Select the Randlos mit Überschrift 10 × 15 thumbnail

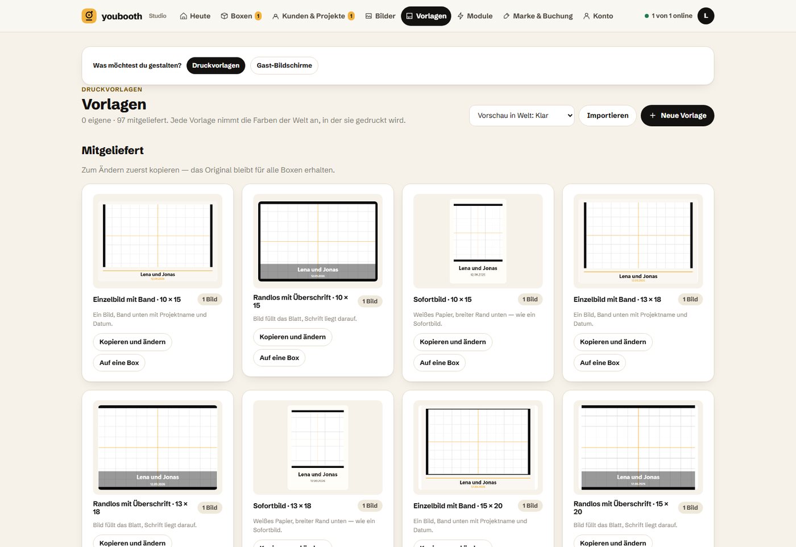[318, 241]
